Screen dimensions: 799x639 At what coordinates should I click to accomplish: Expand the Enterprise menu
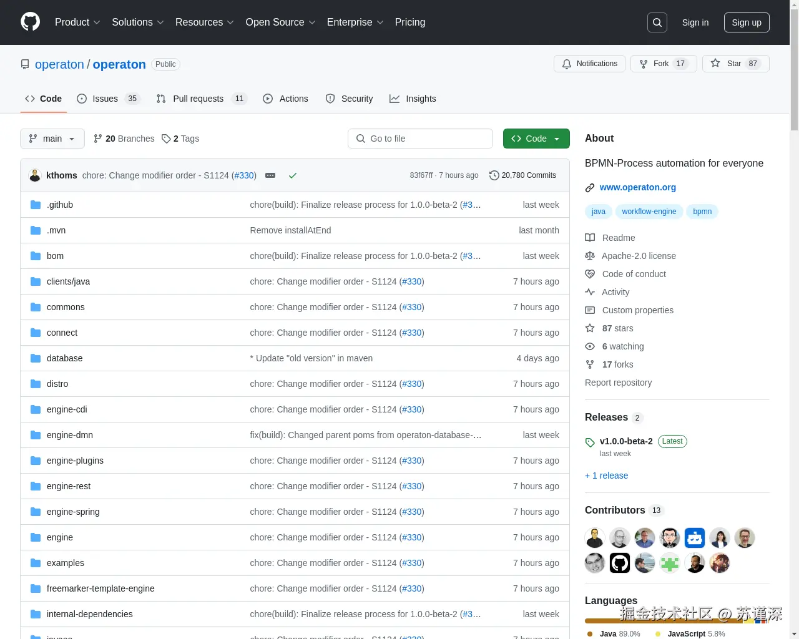click(355, 22)
